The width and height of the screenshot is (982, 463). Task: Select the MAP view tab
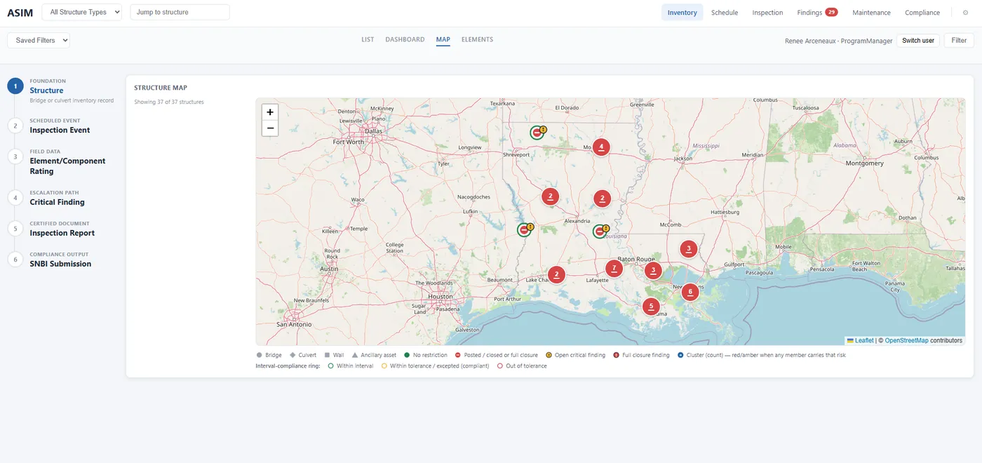click(x=443, y=40)
